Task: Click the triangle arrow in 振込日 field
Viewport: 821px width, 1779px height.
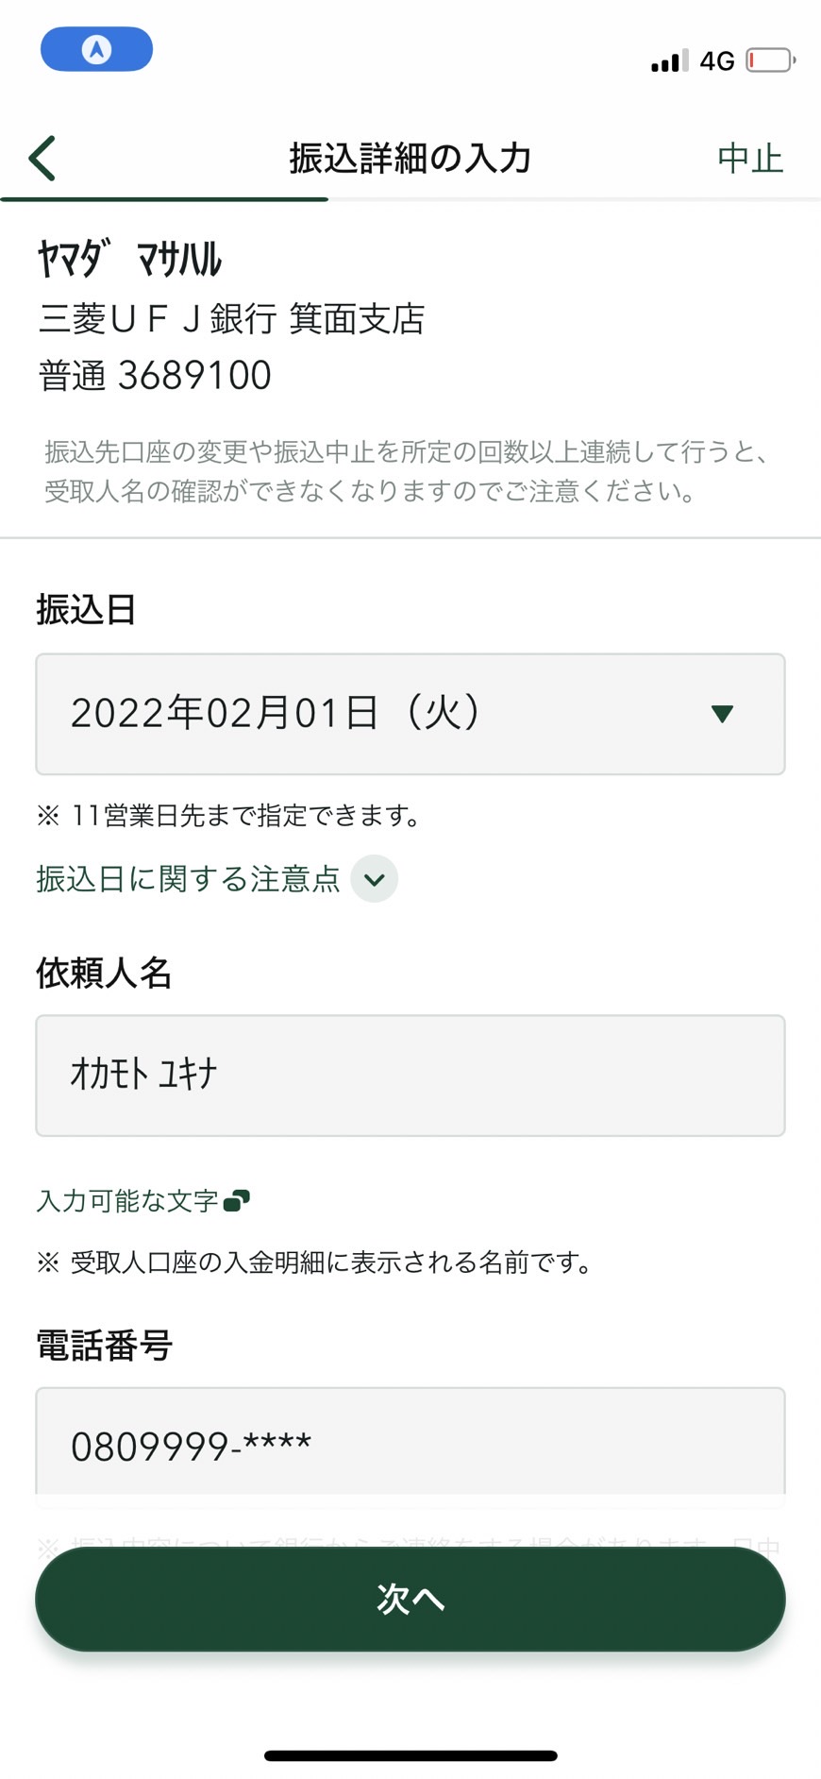Action: tap(723, 714)
